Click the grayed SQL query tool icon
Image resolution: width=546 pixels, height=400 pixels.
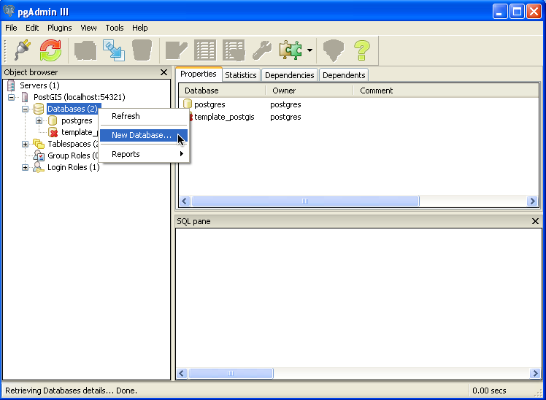[x=176, y=50]
